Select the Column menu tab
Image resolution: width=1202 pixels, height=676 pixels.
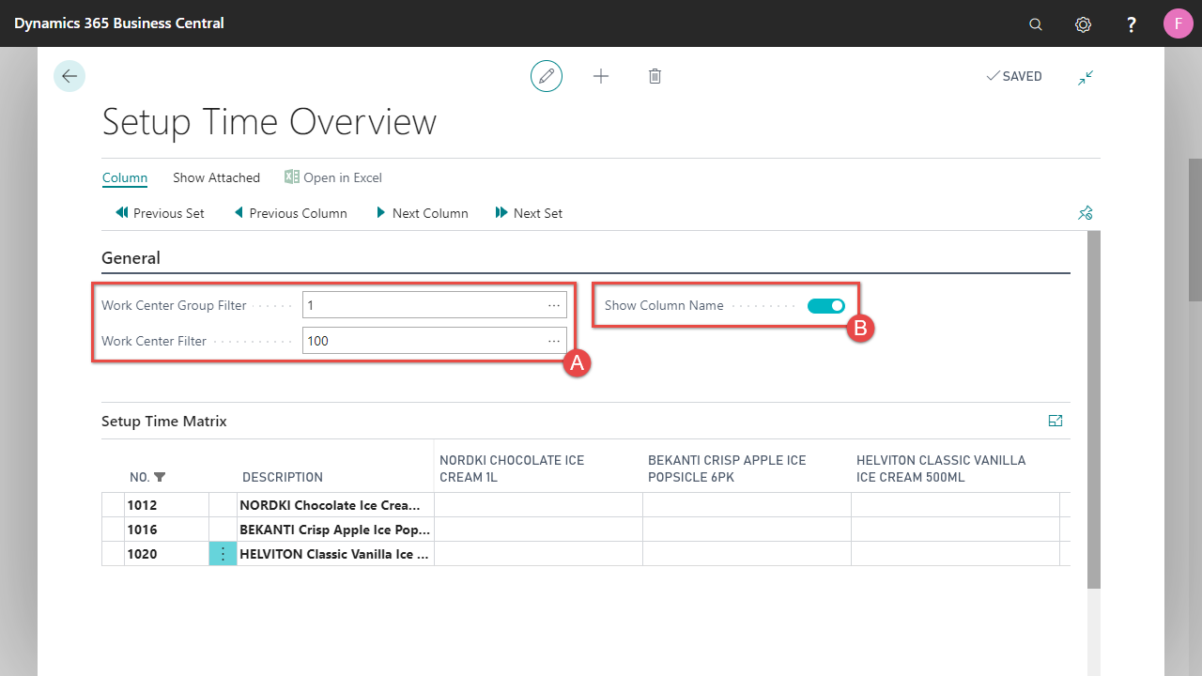[125, 177]
